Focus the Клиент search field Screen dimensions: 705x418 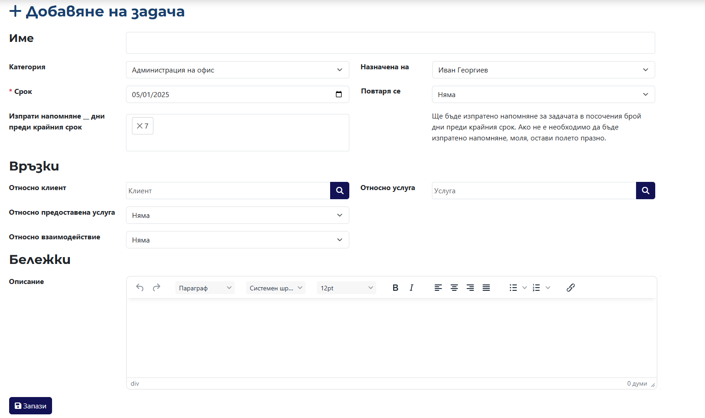228,191
